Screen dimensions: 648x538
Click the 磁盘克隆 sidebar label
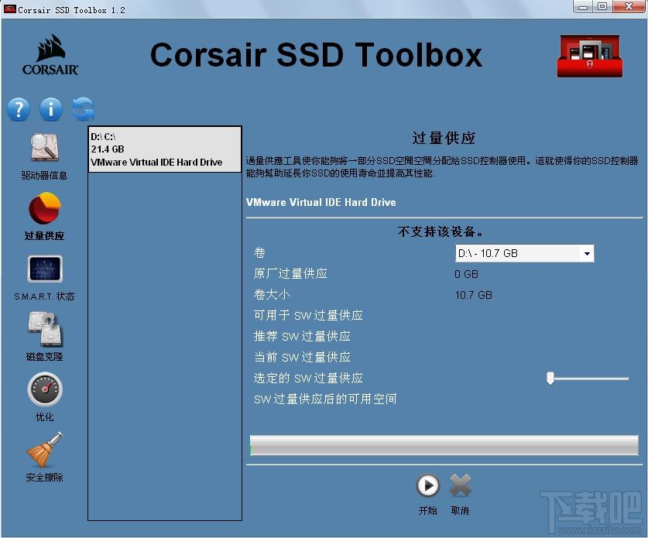[x=45, y=357]
